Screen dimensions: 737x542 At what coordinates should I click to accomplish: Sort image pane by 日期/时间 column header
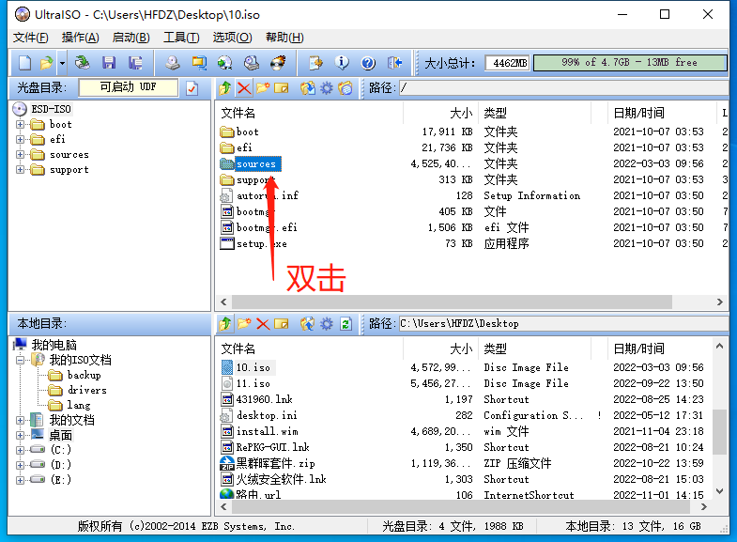(x=662, y=113)
